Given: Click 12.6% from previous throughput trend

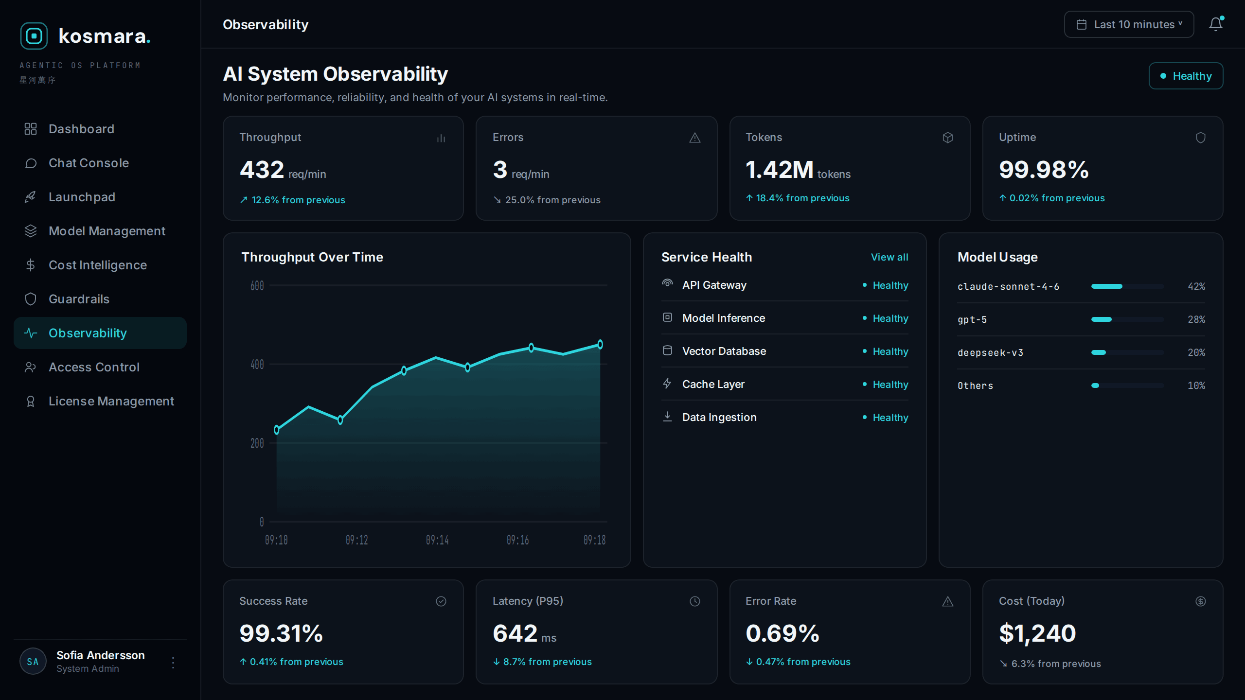Looking at the screenshot, I should 292,200.
